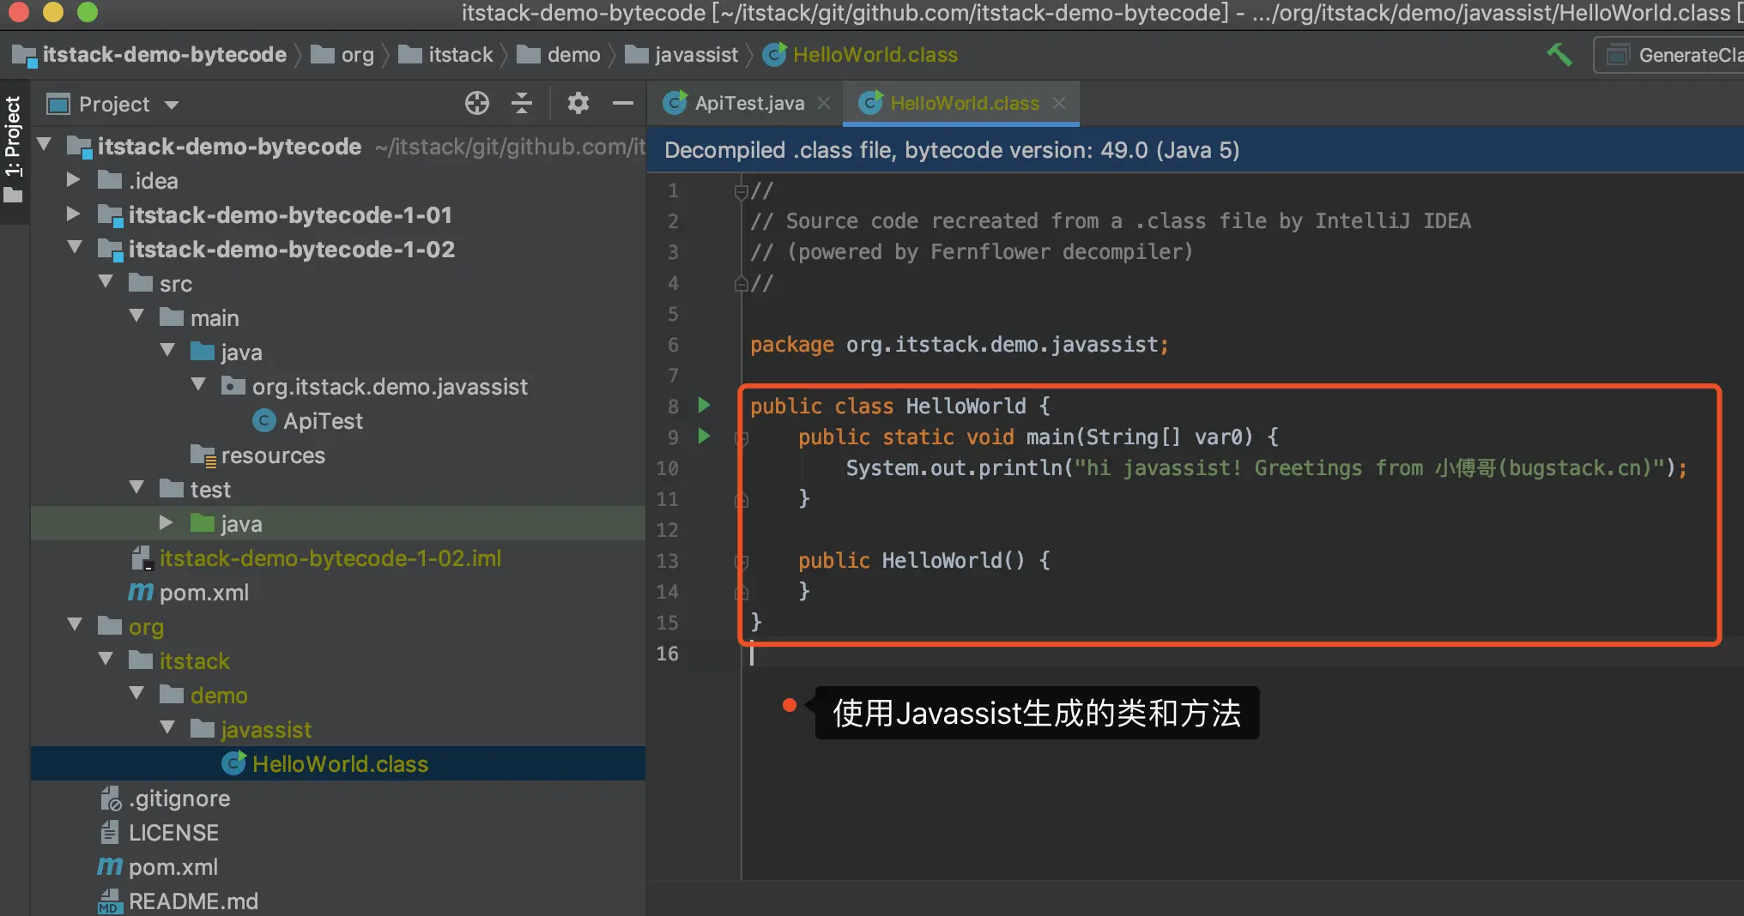Hide the Project tool window with minus icon
Screen dimensions: 1744x916
[623, 104]
